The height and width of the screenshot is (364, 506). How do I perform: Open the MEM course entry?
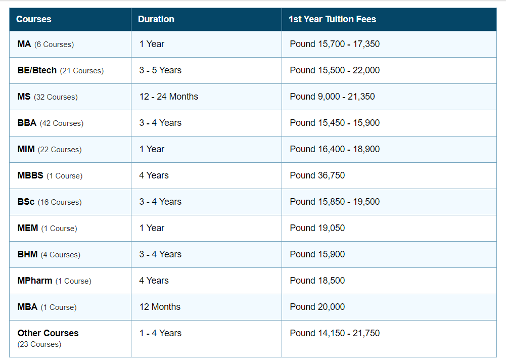28,228
